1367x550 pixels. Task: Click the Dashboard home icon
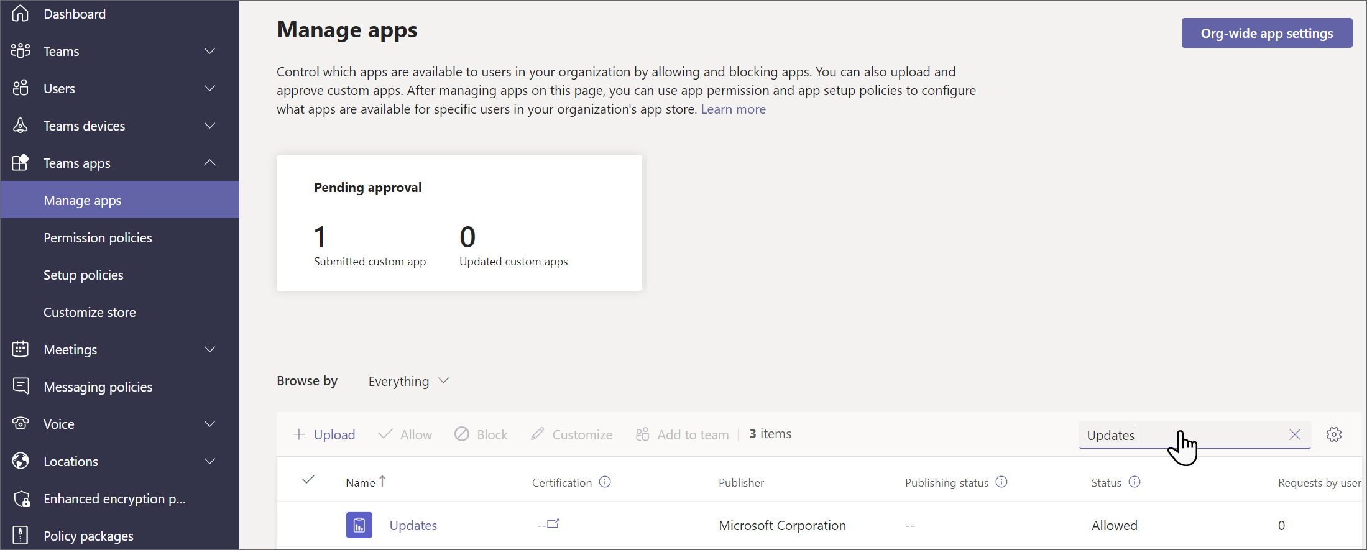tap(21, 14)
